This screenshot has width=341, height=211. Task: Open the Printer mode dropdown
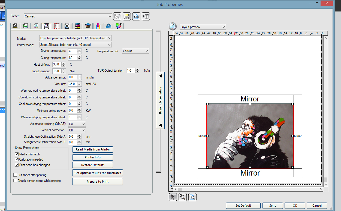pyautogui.click(x=76, y=45)
